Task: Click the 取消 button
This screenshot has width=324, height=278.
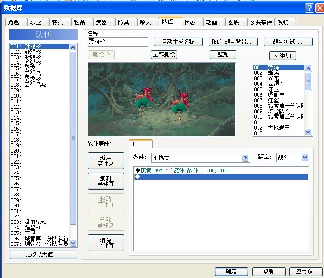Action: pos(269,272)
